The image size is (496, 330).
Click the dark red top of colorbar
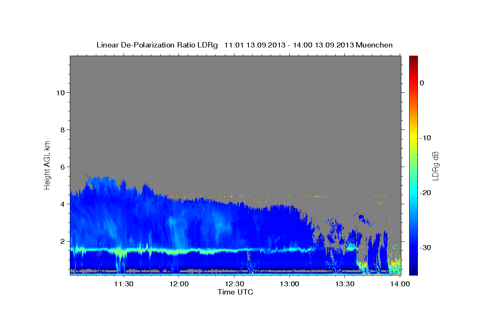coord(413,59)
